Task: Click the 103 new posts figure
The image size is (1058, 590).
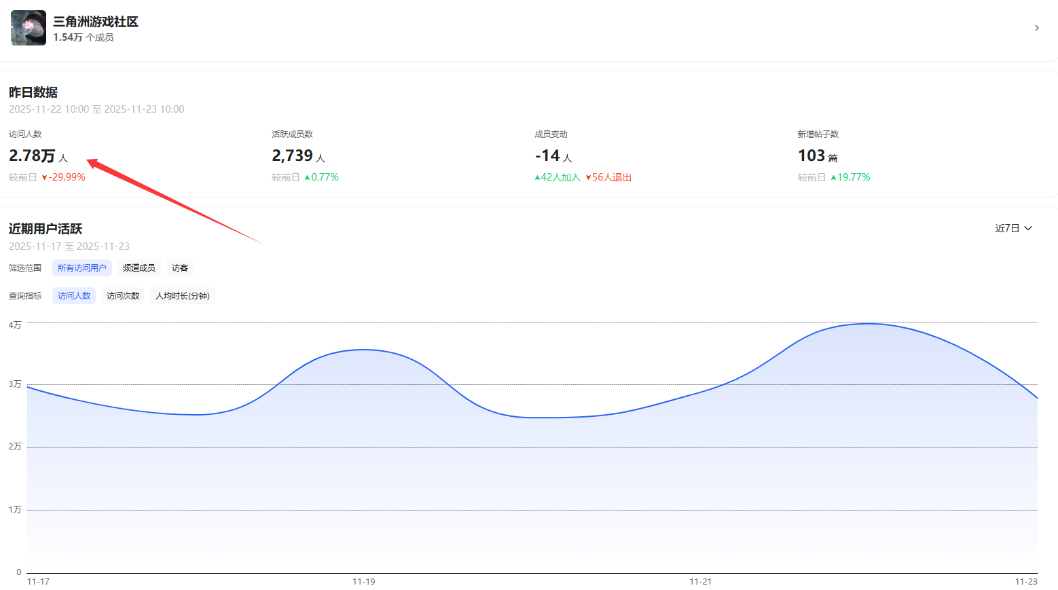Action: tap(811, 155)
